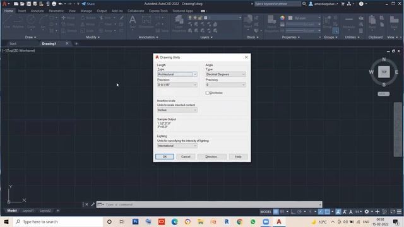Screen dimensions: 404x227
Task: Open the Length Precision dropdown
Action: [177, 84]
